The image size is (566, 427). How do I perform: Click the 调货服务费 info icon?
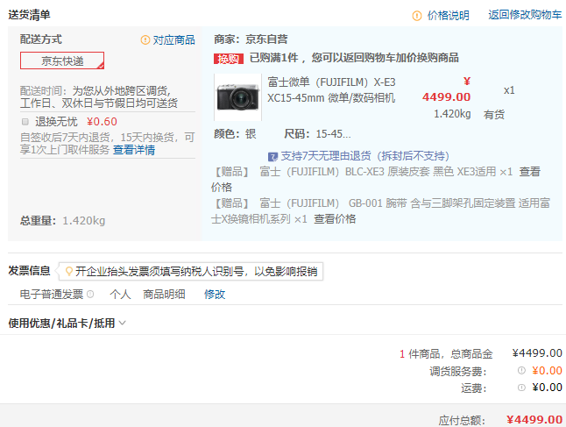point(521,370)
